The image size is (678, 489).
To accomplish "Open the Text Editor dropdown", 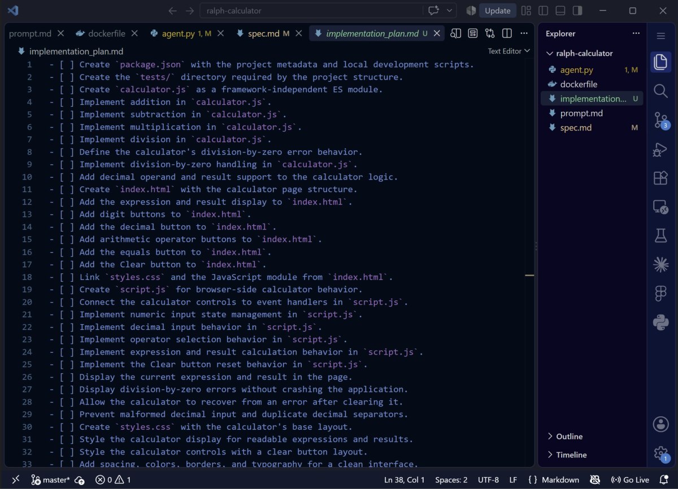I will pos(509,51).
